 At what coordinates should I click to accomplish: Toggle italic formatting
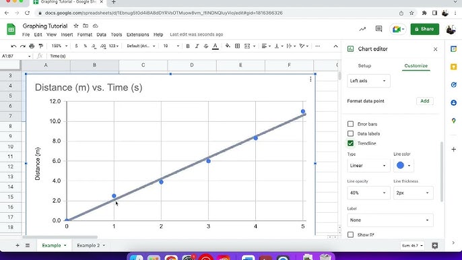click(x=197, y=46)
